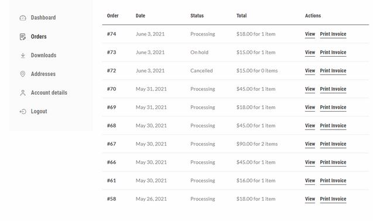Viewport: 373px width, 221px height.
Task: View order #58 from May 26
Action: tap(310, 199)
